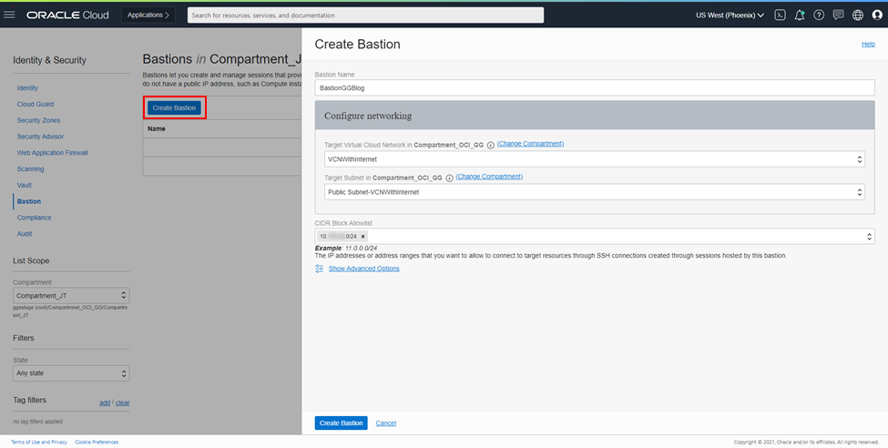The width and height of the screenshot is (888, 448).
Task: Click the Configure networking heading
Action: 368,116
